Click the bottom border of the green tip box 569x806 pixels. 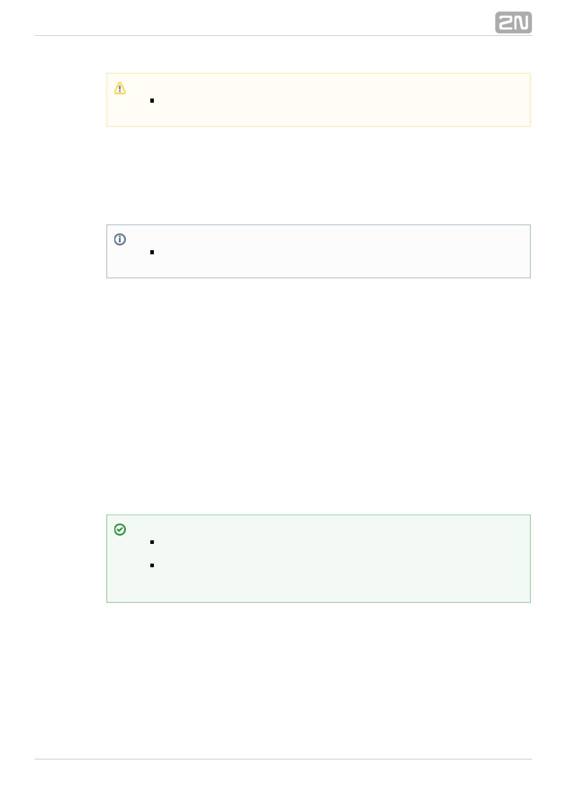point(318,602)
